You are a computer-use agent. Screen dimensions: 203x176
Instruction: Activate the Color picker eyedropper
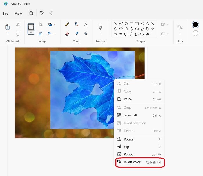[x=77, y=34]
